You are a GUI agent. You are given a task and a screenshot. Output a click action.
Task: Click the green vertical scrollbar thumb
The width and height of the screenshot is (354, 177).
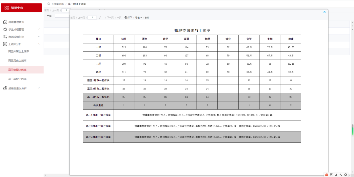[353, 129]
